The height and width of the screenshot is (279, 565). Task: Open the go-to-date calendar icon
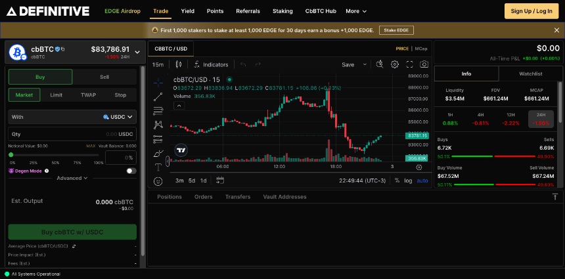220,181
